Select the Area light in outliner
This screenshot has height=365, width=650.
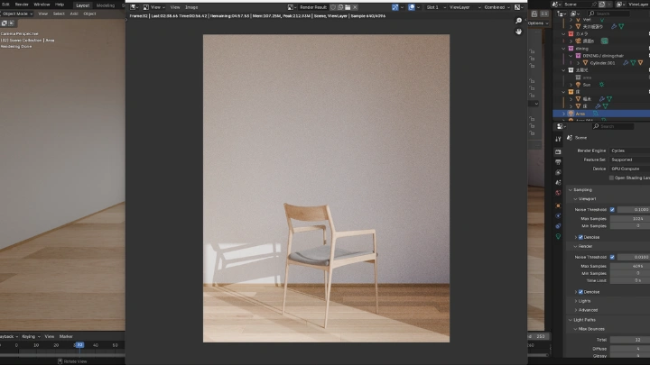[580, 114]
